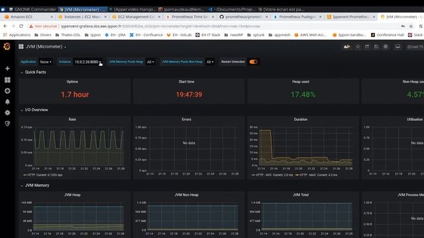Click the Not secure warning icon
Viewport: 424px width, 238px height.
point(31,26)
